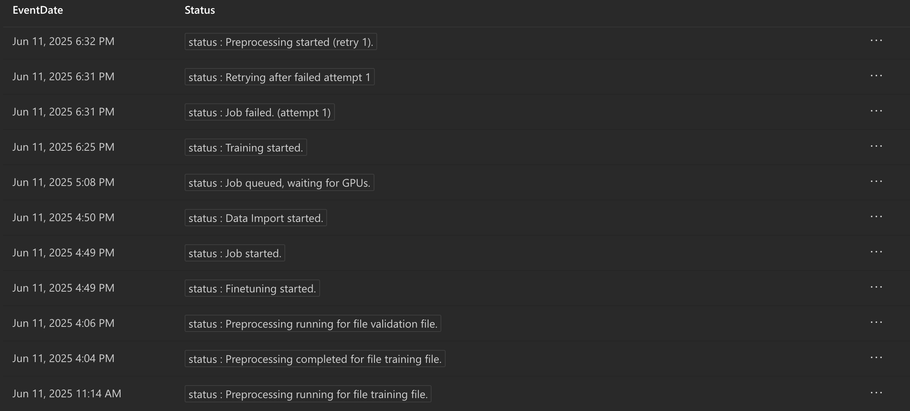Open ellipsis for Finetuning started row
Viewport: 910px width, 411px height.
click(x=876, y=287)
